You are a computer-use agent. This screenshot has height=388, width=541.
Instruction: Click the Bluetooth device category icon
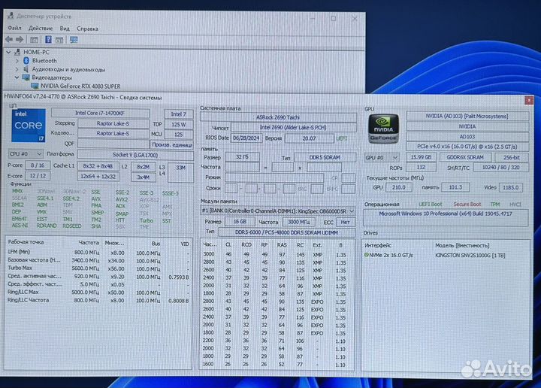coord(26,60)
